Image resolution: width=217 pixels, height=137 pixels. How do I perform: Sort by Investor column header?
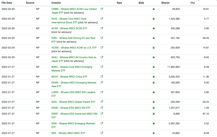pyautogui.click(x=56, y=3)
